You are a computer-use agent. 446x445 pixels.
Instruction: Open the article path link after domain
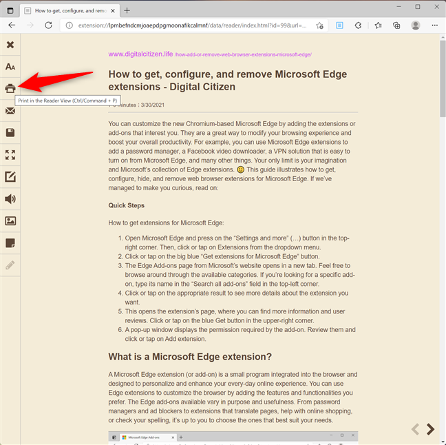243,54
